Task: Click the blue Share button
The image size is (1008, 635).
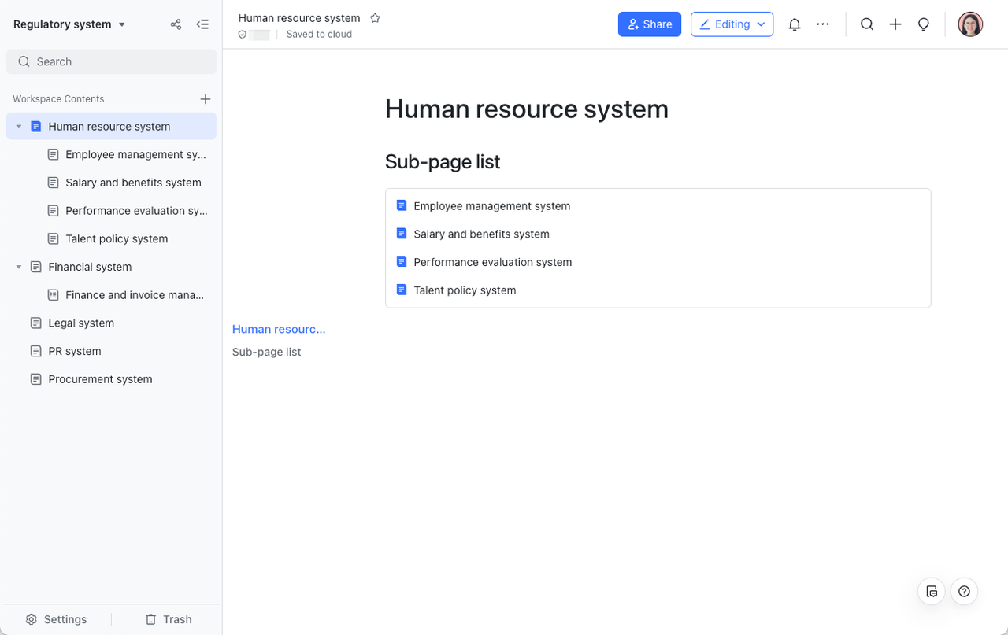Action: tap(650, 24)
